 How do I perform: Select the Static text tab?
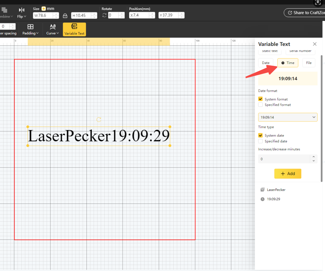tap(270, 51)
